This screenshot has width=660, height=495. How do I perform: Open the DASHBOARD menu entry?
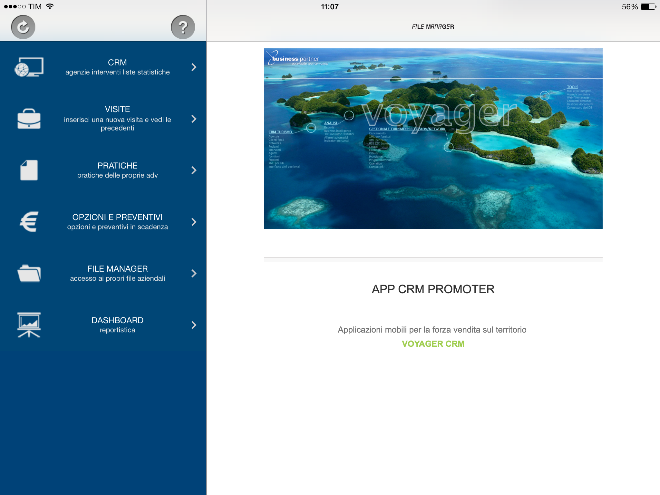pyautogui.click(x=103, y=325)
